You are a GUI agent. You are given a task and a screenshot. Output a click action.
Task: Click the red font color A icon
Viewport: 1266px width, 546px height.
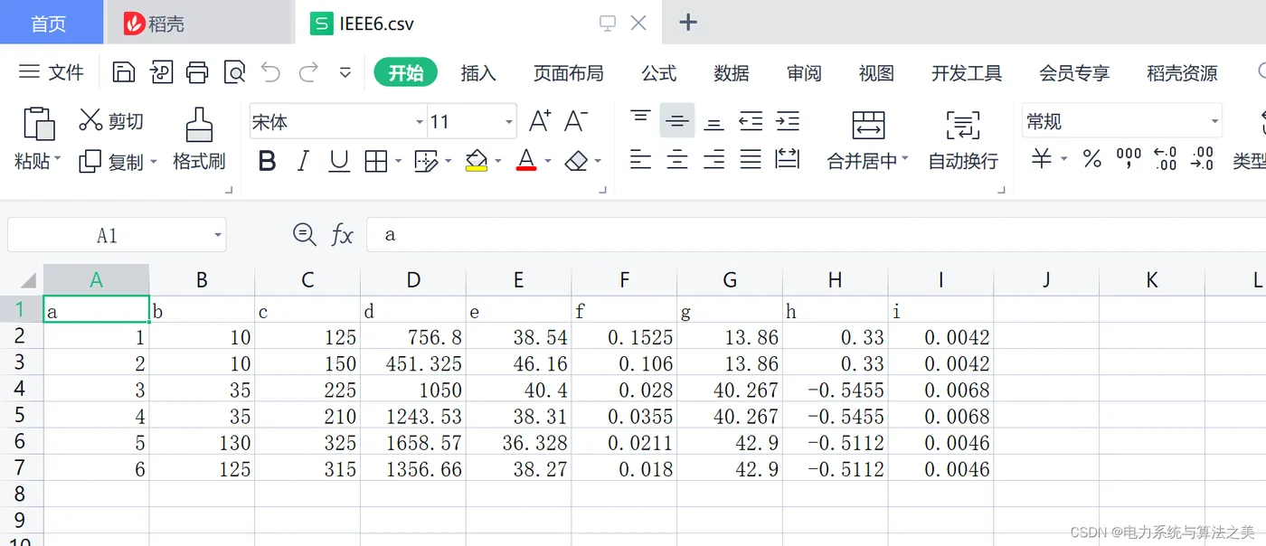tap(526, 162)
